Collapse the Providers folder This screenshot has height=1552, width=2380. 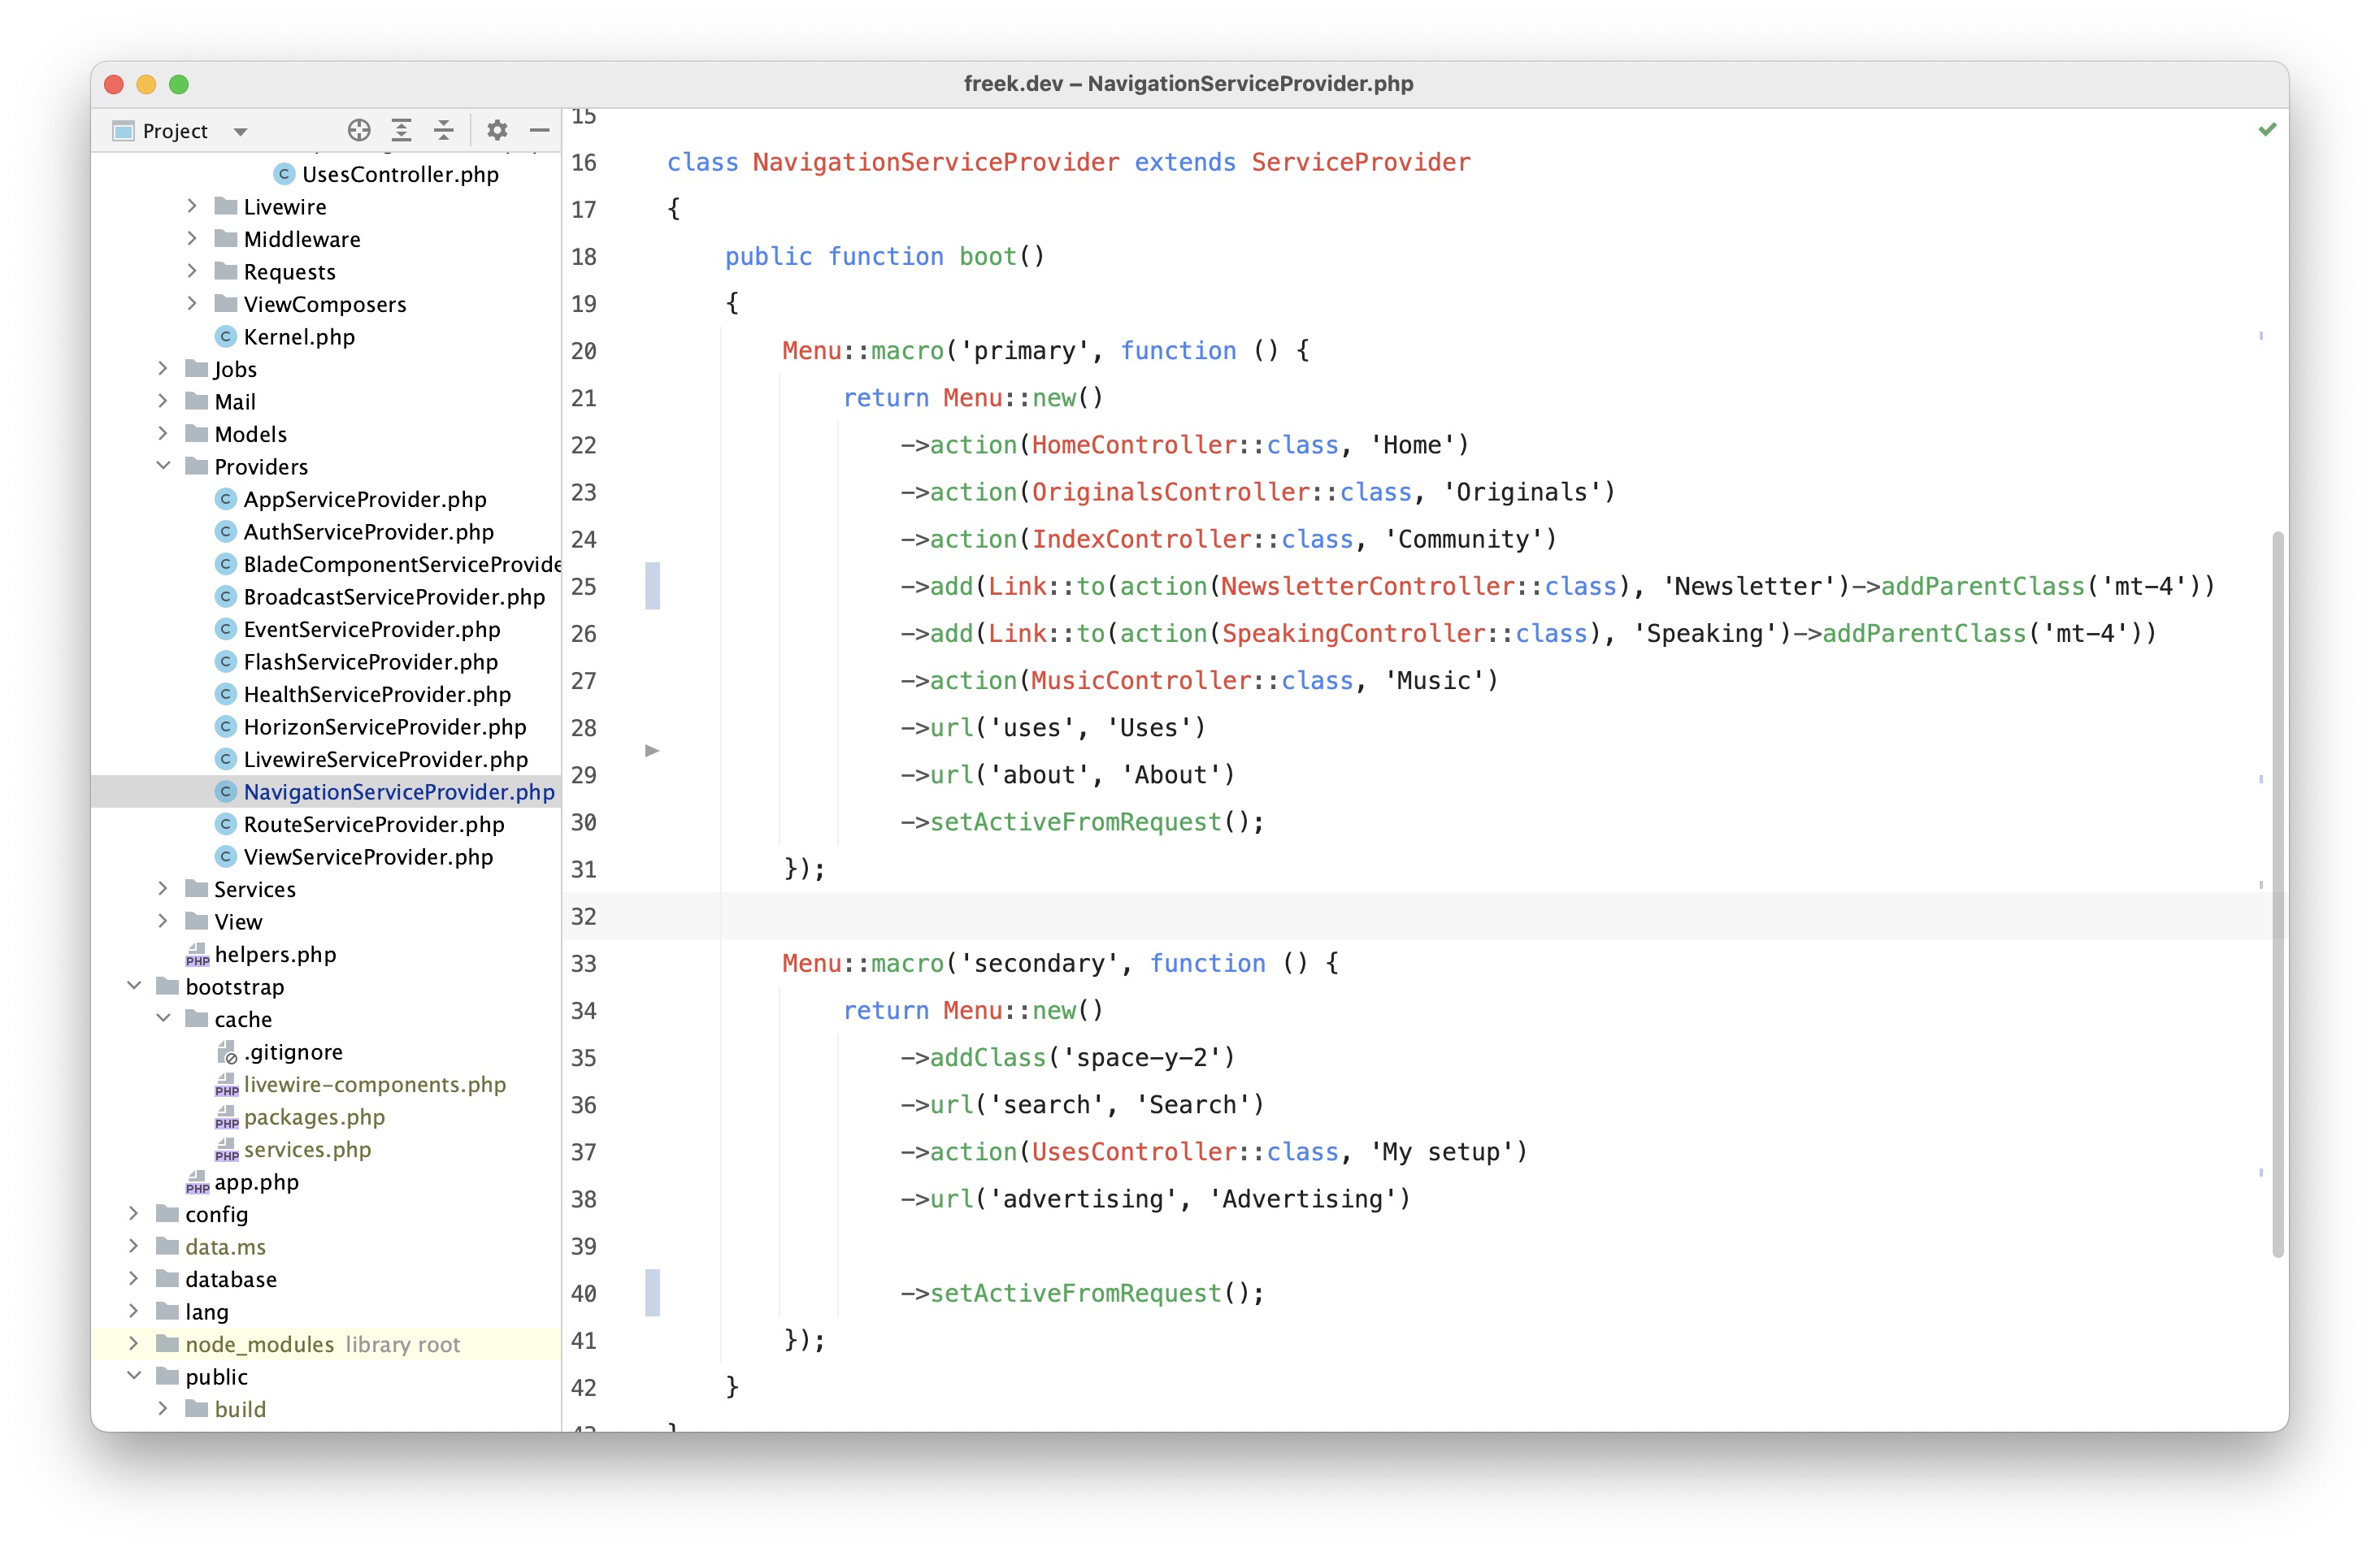pos(163,466)
